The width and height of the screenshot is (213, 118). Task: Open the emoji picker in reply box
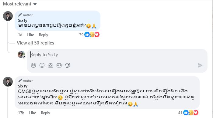click(x=42, y=65)
